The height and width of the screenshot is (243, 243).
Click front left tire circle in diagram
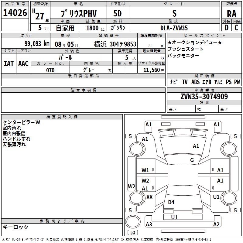pyautogui.click(x=137, y=149)
